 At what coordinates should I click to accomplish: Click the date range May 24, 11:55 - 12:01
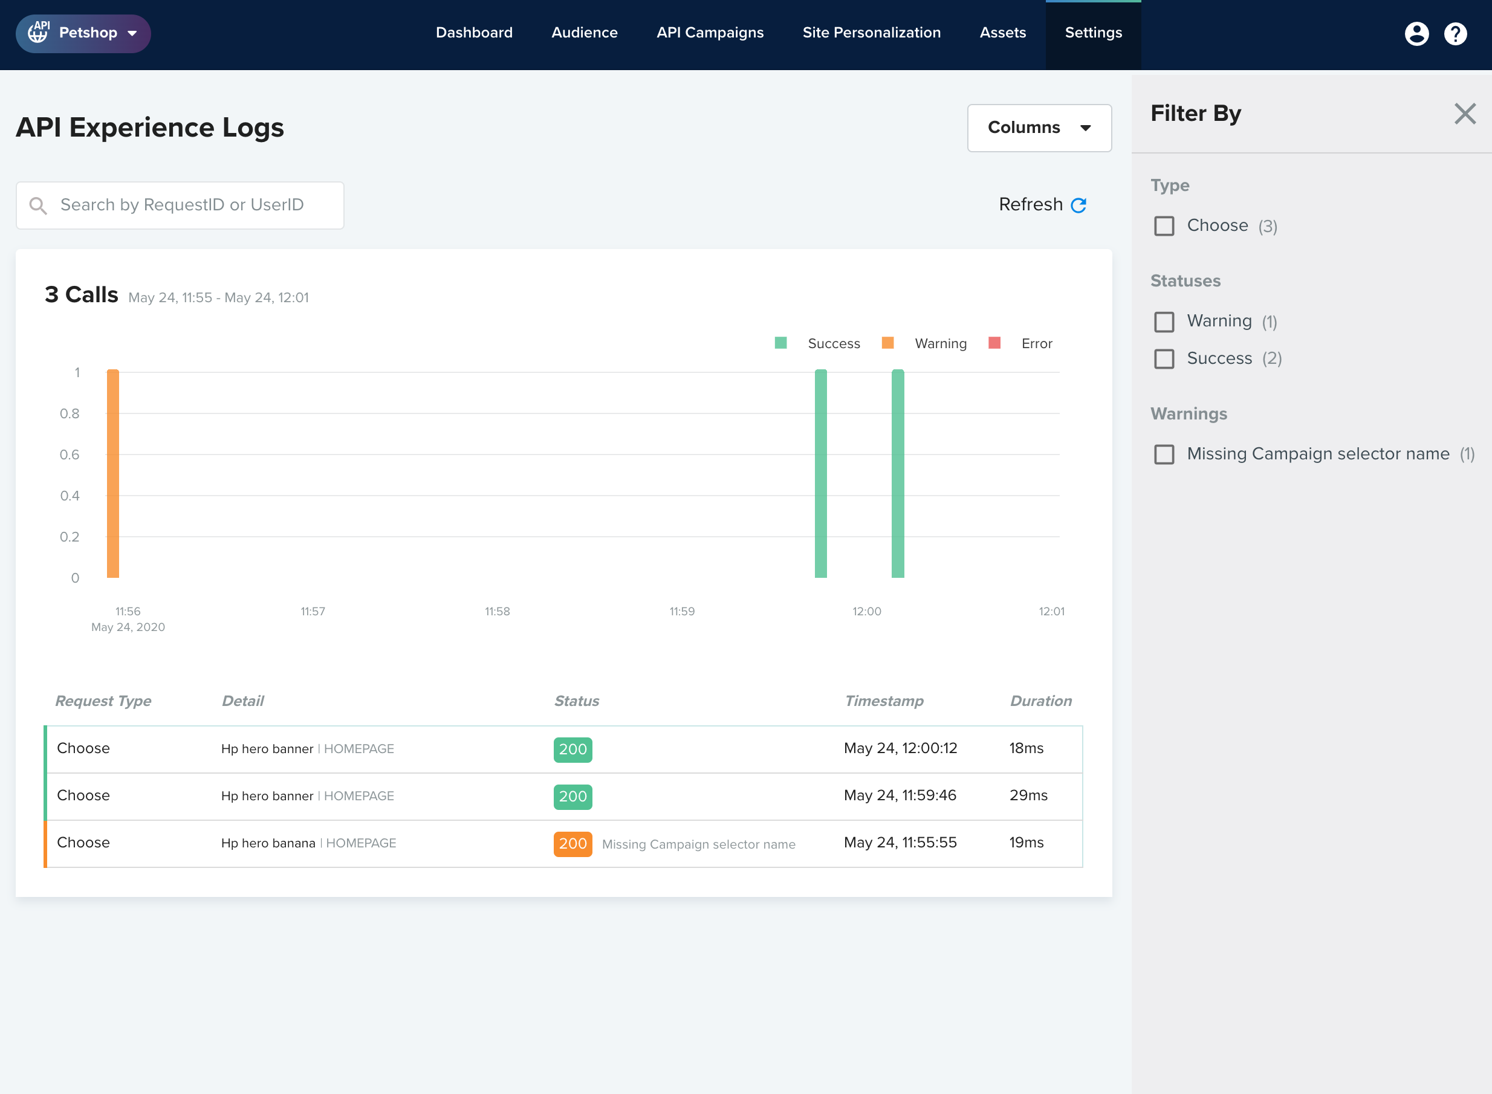click(218, 297)
